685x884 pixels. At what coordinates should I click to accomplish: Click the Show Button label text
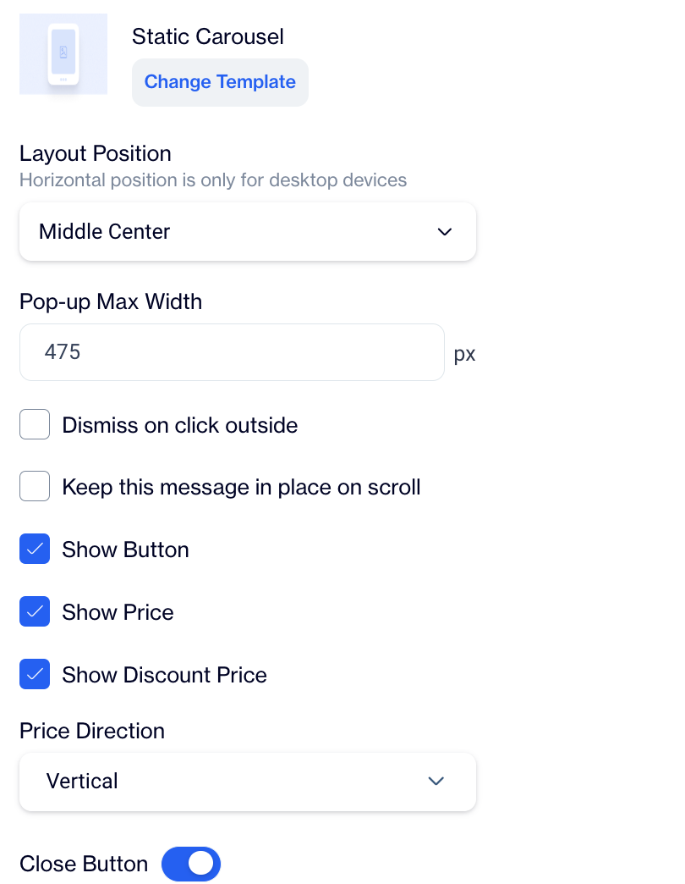click(x=126, y=550)
